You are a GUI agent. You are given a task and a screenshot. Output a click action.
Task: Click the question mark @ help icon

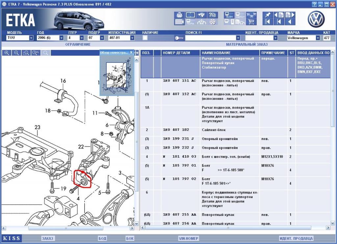pyautogui.click(x=212, y=15)
